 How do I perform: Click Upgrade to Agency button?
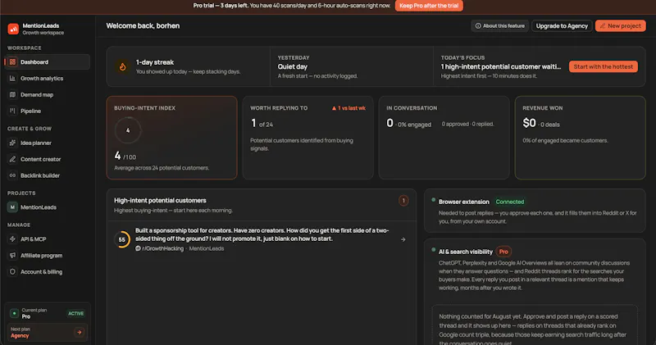[x=562, y=26]
